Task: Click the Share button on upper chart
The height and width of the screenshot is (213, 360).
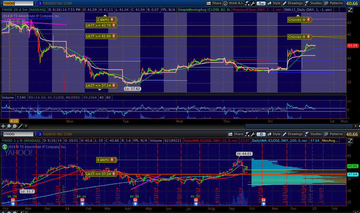Action: [x=214, y=3]
